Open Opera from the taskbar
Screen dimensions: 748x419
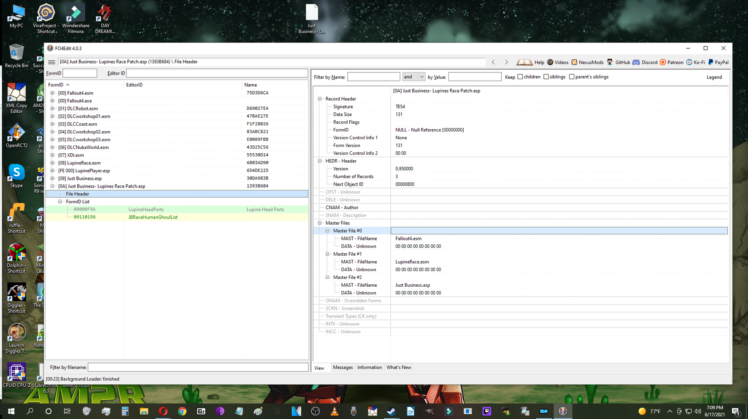tap(163, 411)
